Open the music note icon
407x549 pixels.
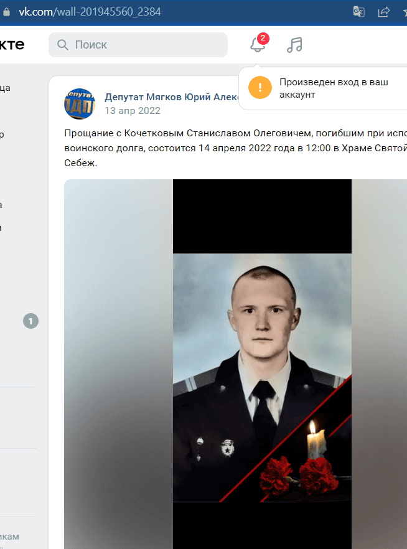point(294,45)
